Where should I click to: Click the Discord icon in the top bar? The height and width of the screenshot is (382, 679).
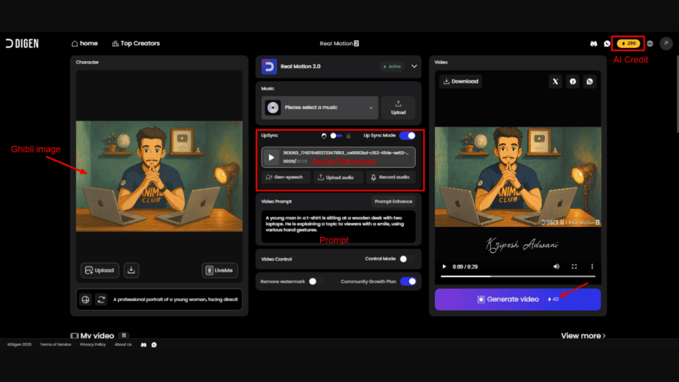click(593, 43)
